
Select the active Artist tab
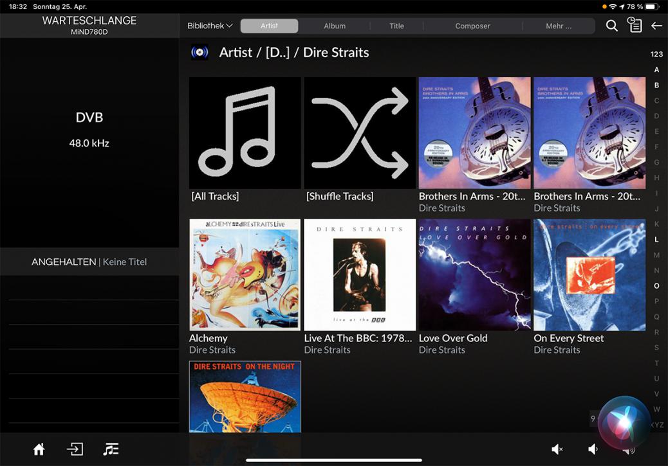[x=269, y=26]
